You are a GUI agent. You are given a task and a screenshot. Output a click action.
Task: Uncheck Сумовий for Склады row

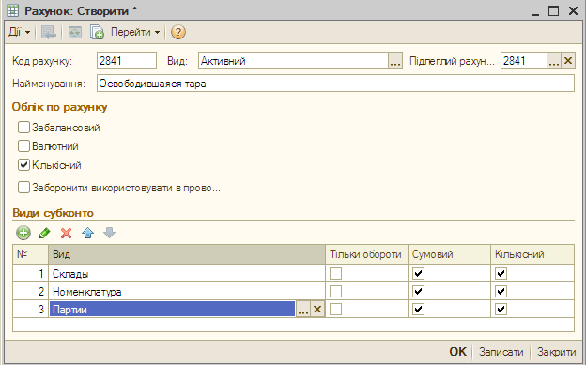point(418,273)
